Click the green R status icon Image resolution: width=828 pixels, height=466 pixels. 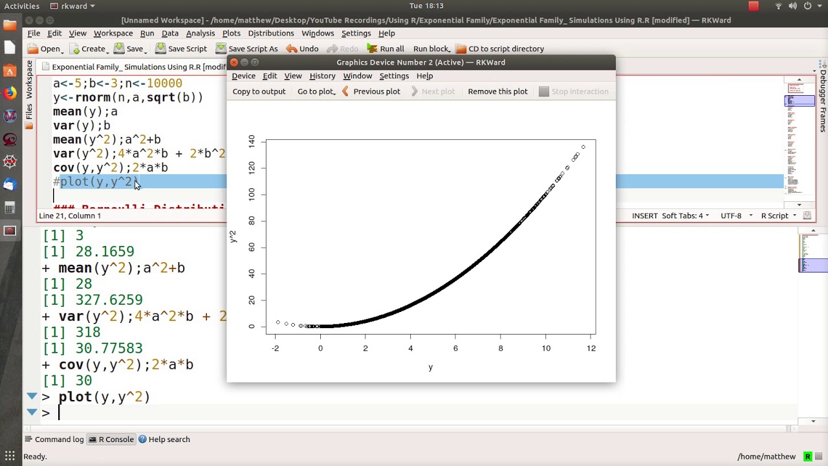[807, 456]
